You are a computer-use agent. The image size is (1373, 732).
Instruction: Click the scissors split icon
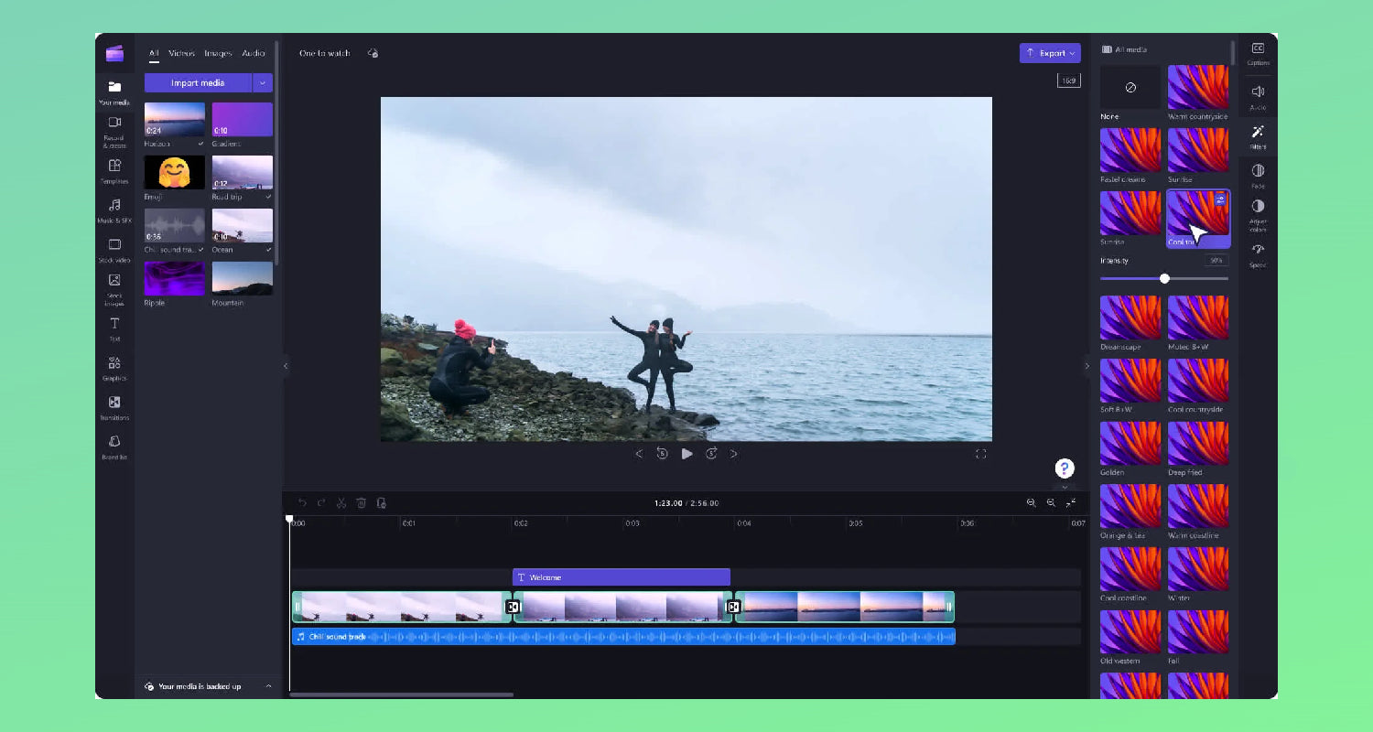click(x=341, y=503)
